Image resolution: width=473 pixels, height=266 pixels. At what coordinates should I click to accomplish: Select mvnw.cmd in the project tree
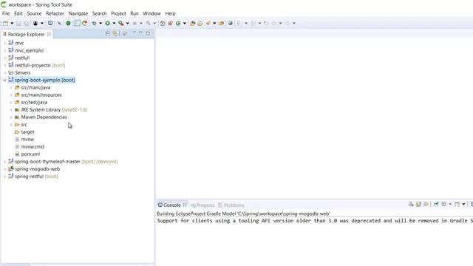click(33, 147)
